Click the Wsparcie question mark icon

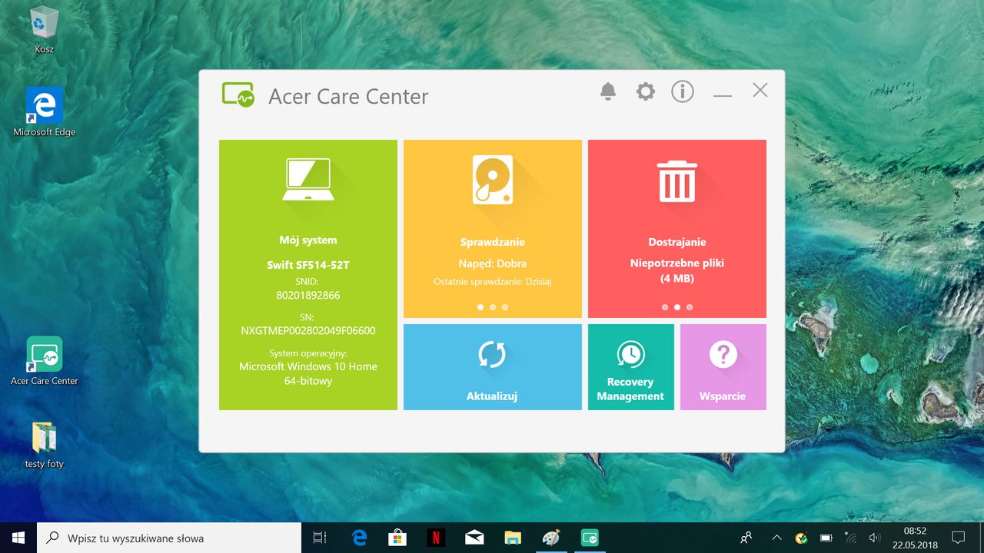pyautogui.click(x=723, y=354)
